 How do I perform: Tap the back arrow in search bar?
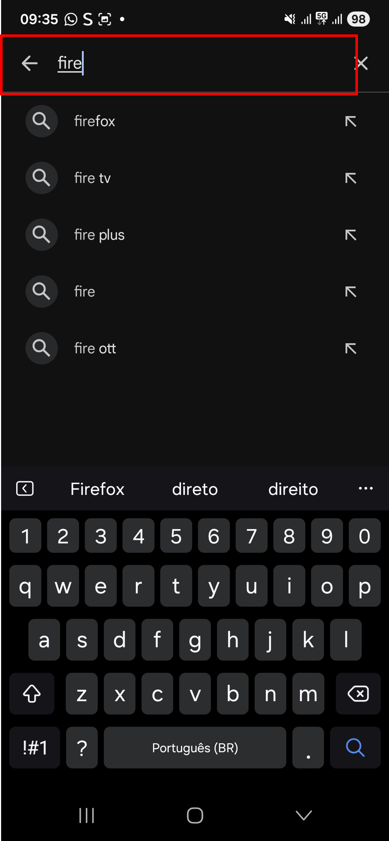[x=30, y=63]
